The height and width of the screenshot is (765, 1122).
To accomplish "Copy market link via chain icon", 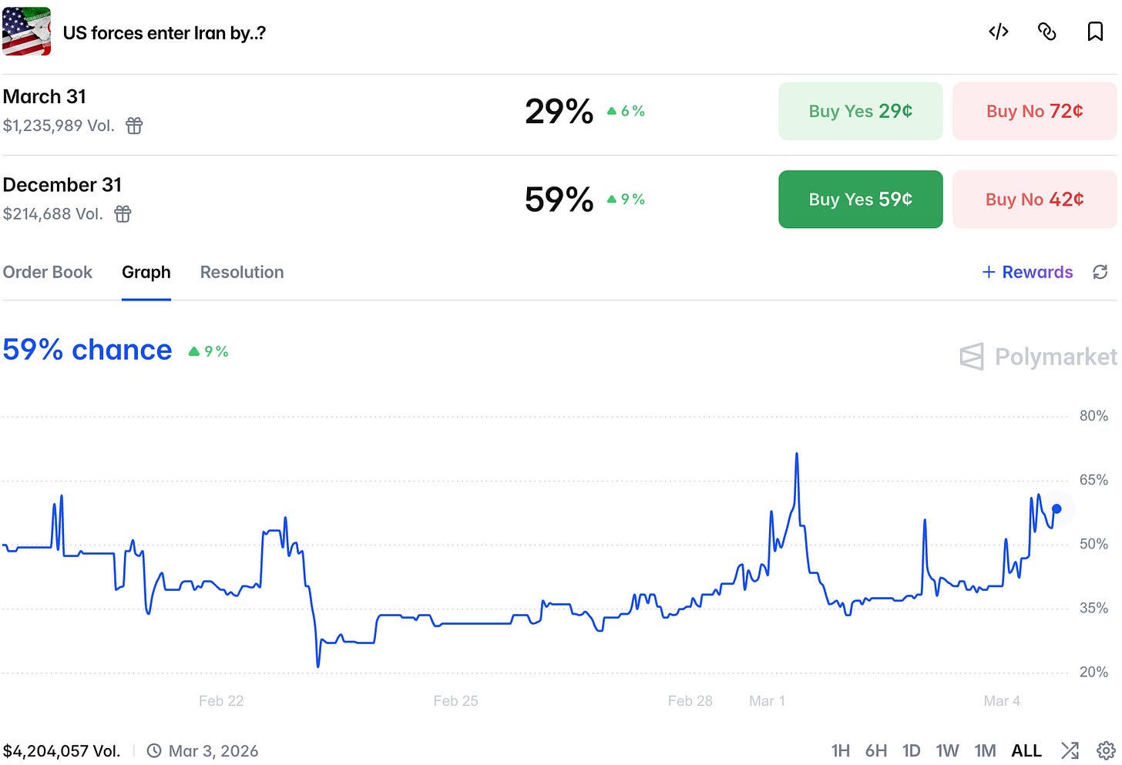I will click(1046, 32).
